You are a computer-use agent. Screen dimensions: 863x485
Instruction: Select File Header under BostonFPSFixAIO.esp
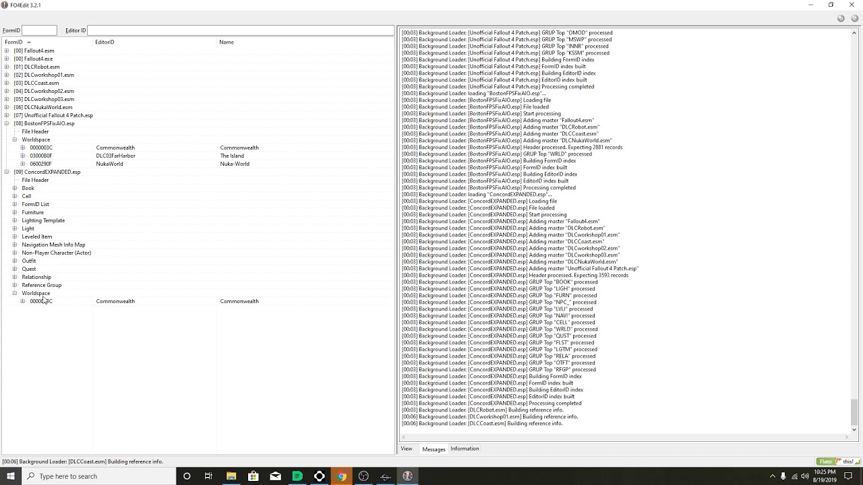point(35,131)
